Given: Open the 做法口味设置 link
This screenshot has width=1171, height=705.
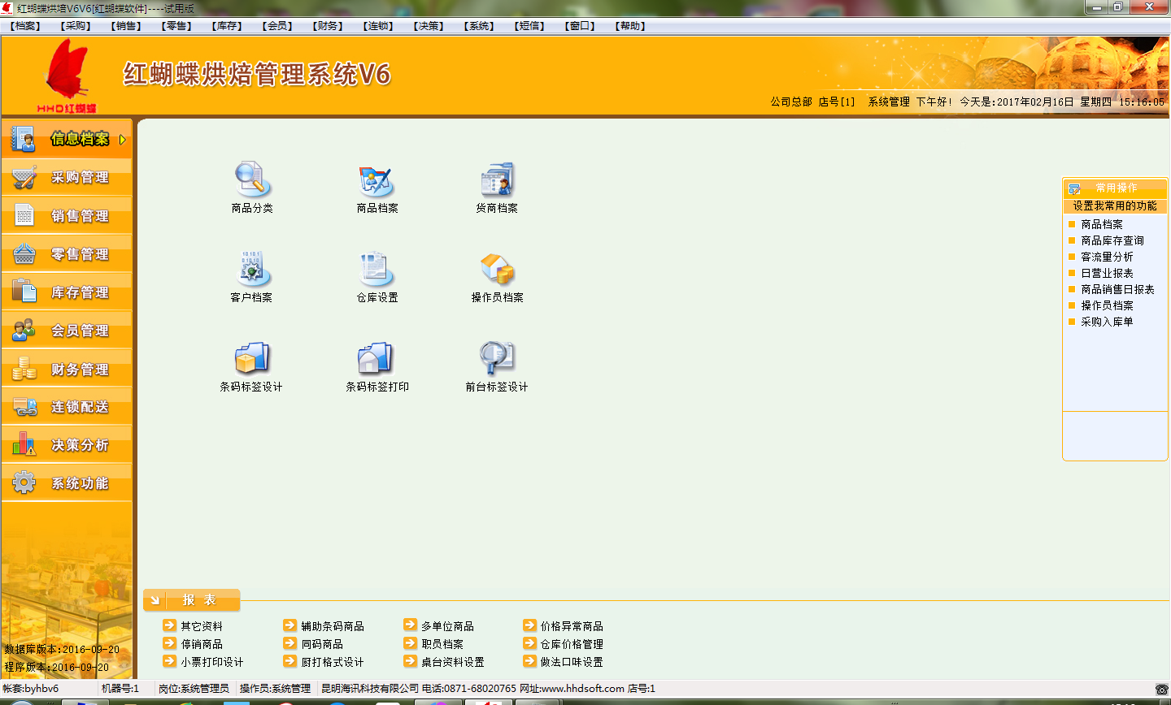Looking at the screenshot, I should point(572,662).
